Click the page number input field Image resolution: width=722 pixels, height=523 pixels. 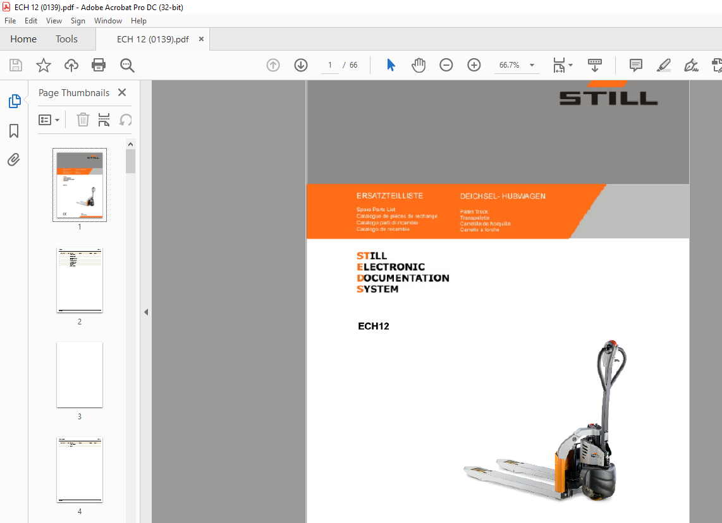[x=329, y=65]
